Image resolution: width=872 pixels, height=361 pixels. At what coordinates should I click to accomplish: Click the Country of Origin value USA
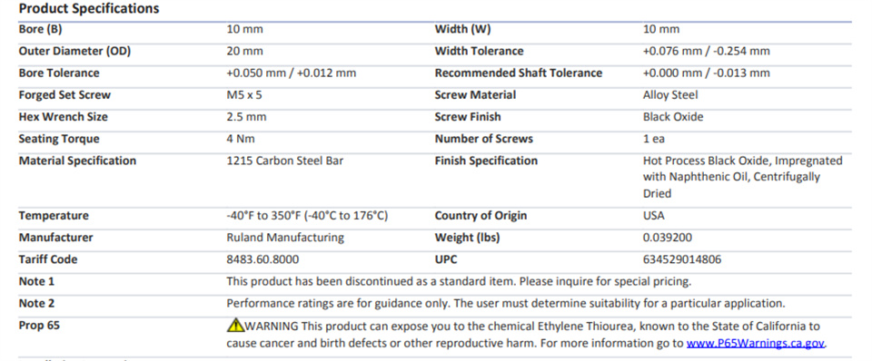(x=653, y=216)
